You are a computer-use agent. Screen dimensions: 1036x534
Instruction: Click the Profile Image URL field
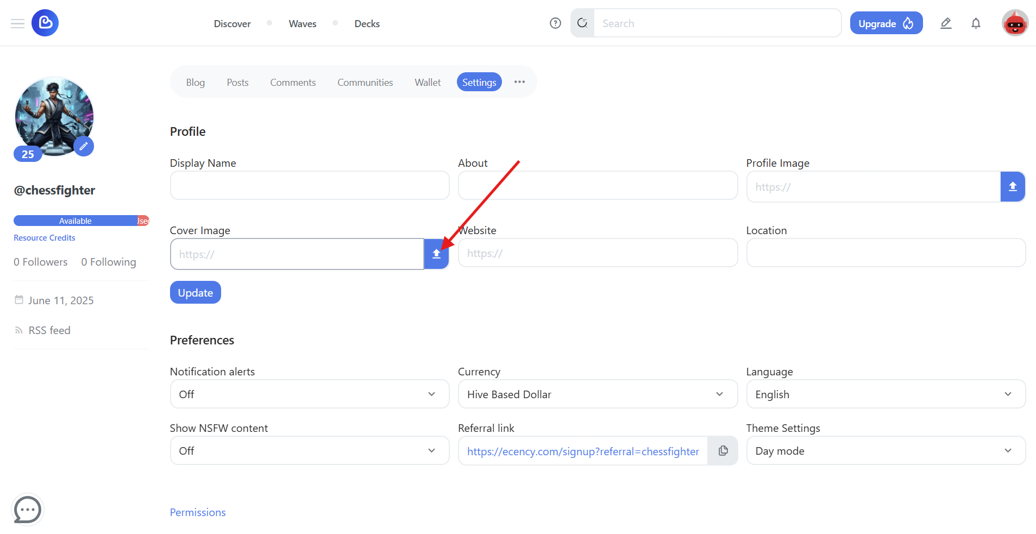(x=874, y=187)
